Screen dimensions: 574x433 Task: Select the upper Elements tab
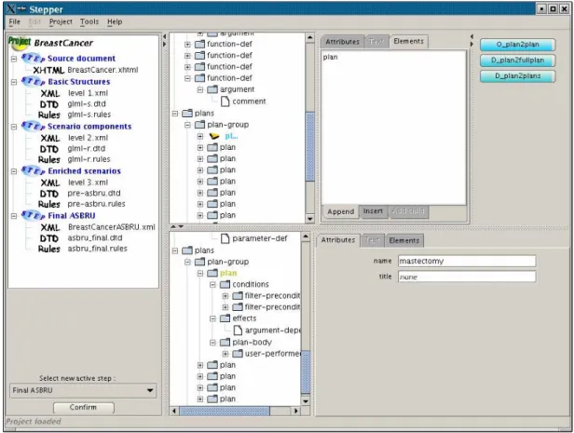tap(408, 41)
